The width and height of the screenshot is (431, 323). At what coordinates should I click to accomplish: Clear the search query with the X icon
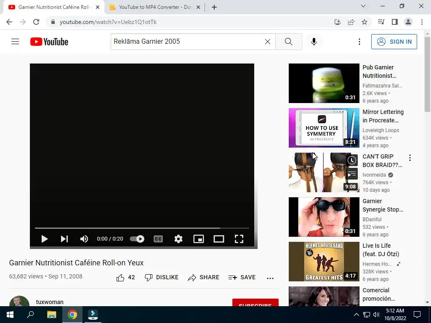267,42
